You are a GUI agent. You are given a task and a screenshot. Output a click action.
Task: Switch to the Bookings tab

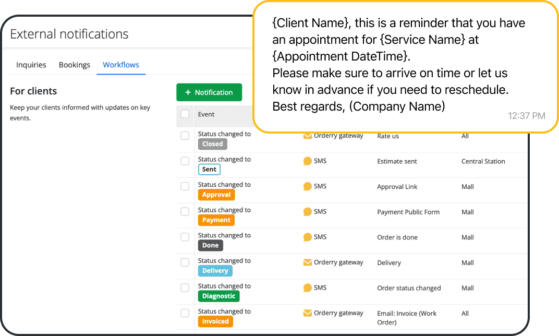75,65
